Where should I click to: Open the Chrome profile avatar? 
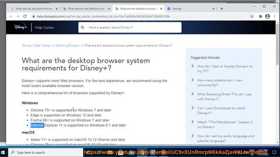(267, 17)
